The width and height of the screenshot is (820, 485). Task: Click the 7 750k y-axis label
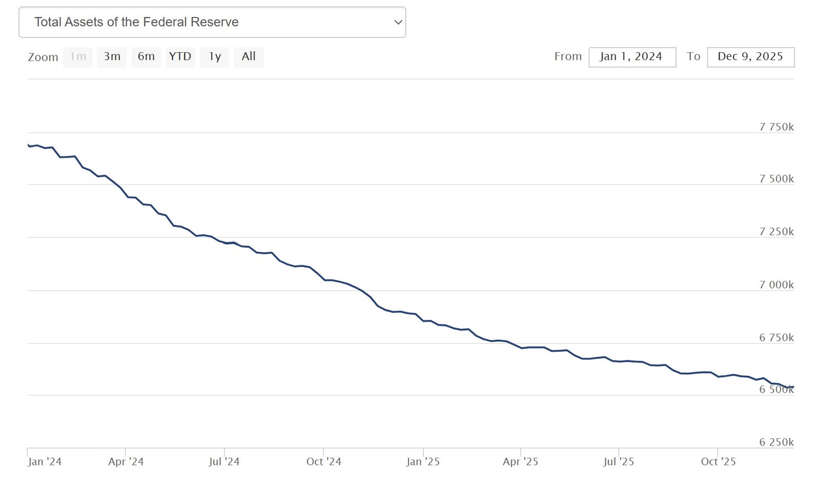pyautogui.click(x=776, y=127)
